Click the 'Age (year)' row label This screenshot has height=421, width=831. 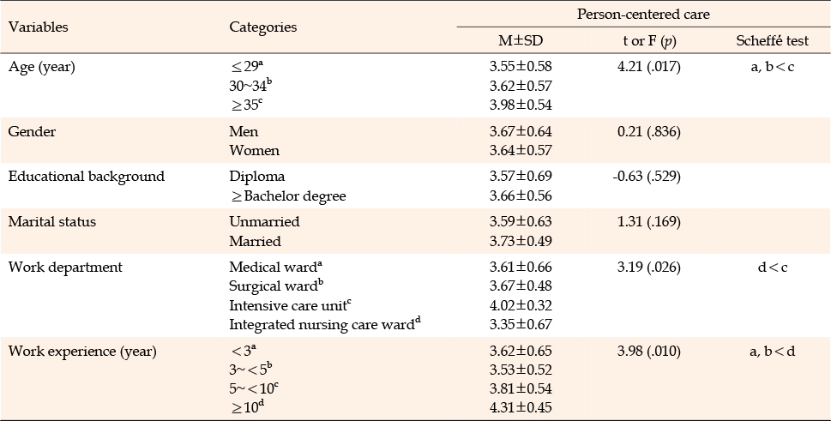coord(42,66)
